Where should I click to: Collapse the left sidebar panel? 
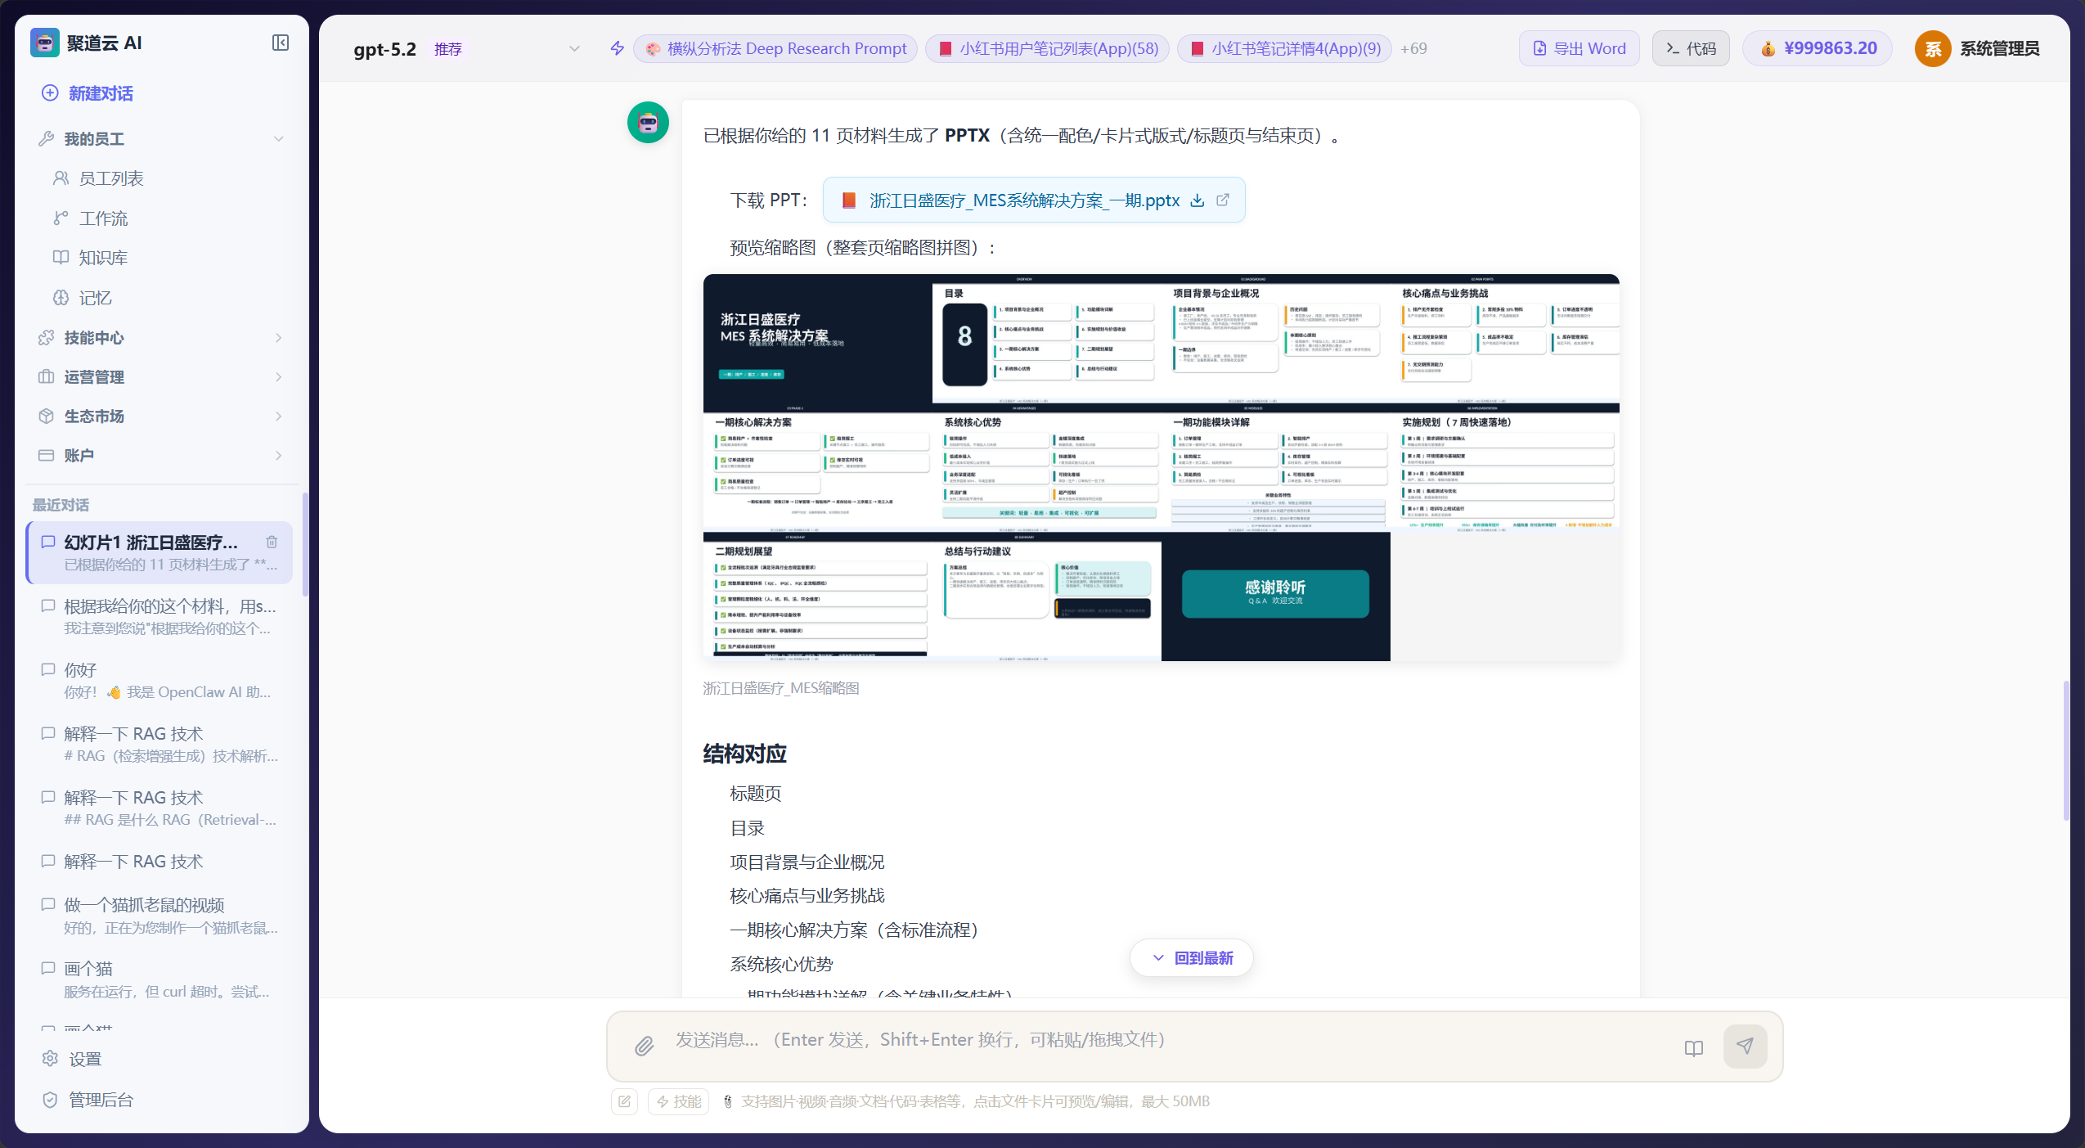point(281,43)
